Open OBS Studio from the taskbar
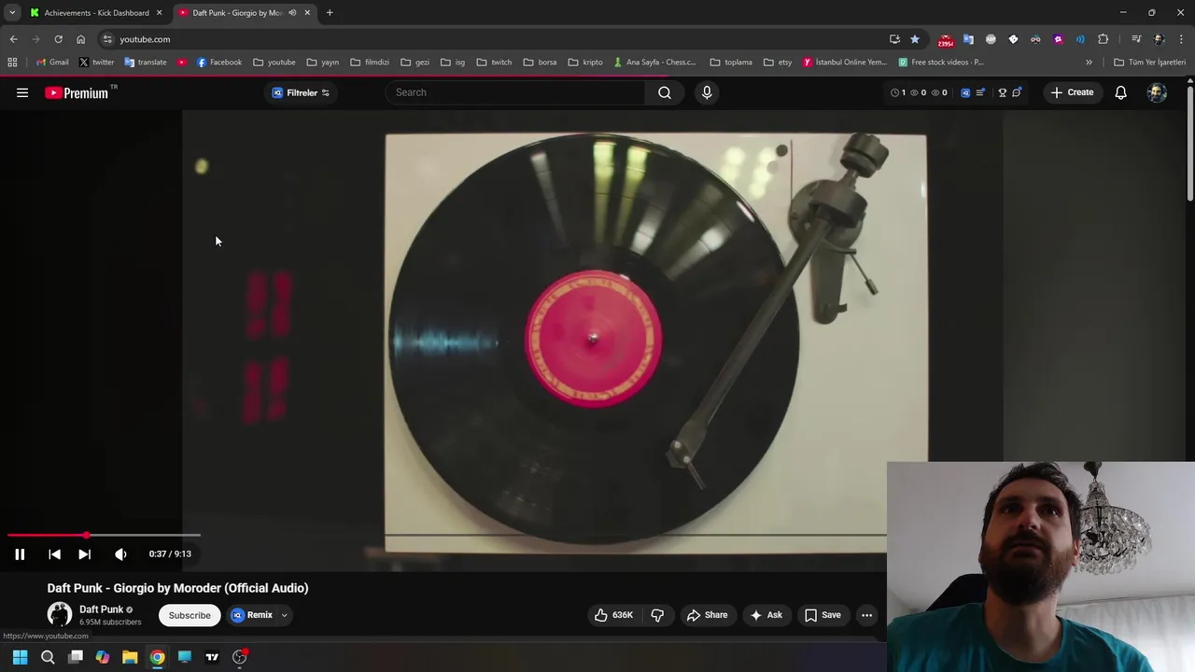The width and height of the screenshot is (1195, 672). (240, 657)
